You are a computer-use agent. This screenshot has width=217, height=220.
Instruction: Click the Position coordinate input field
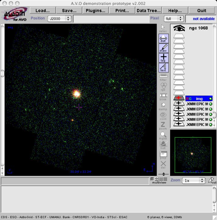coord(110,19)
